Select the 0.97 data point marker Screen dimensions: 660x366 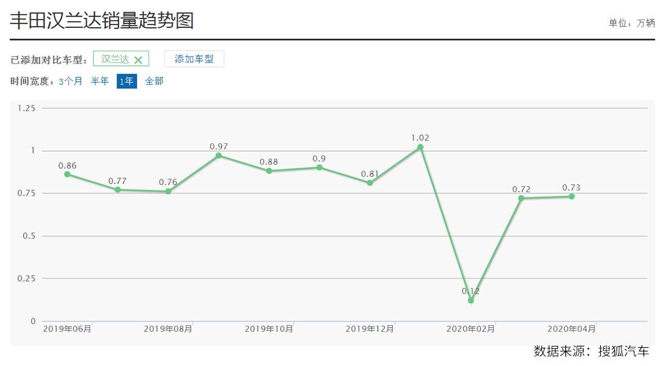[x=219, y=156]
